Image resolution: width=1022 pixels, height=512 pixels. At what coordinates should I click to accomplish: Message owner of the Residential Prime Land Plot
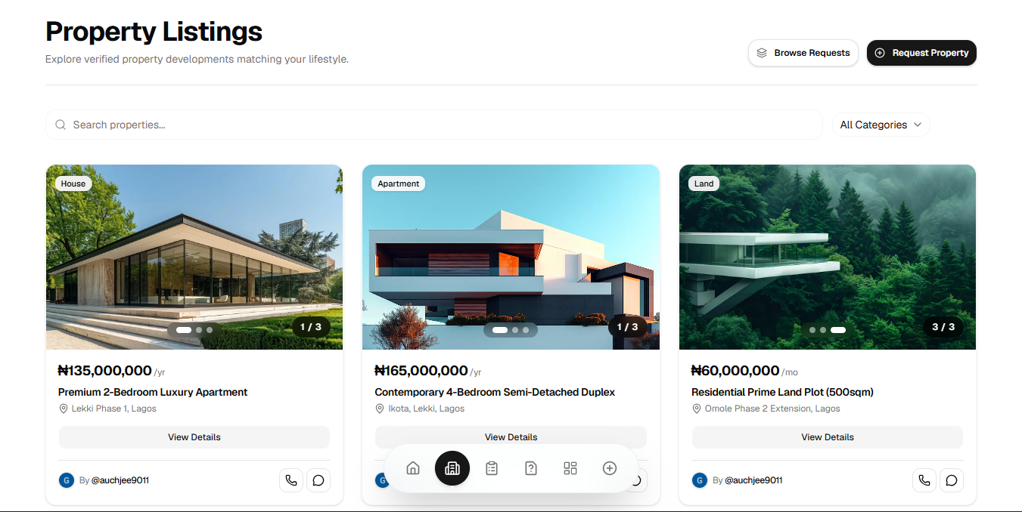[952, 480]
